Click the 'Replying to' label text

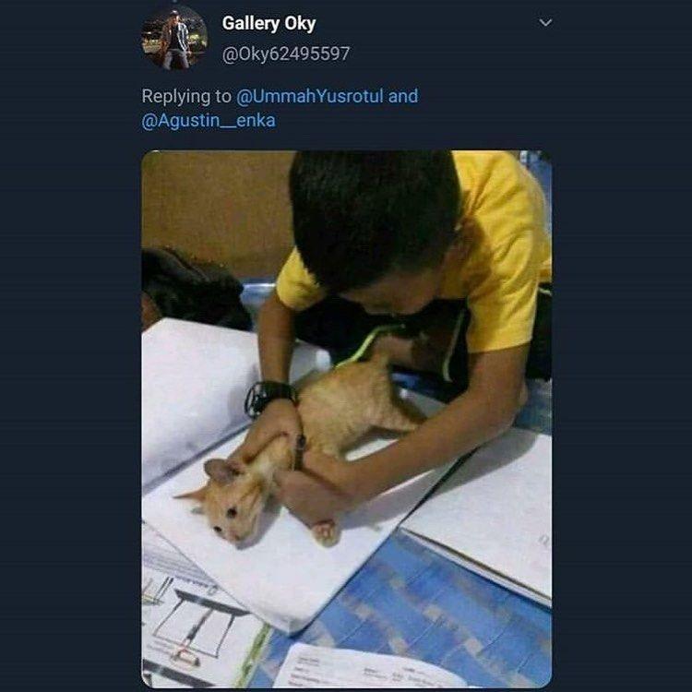[x=186, y=96]
